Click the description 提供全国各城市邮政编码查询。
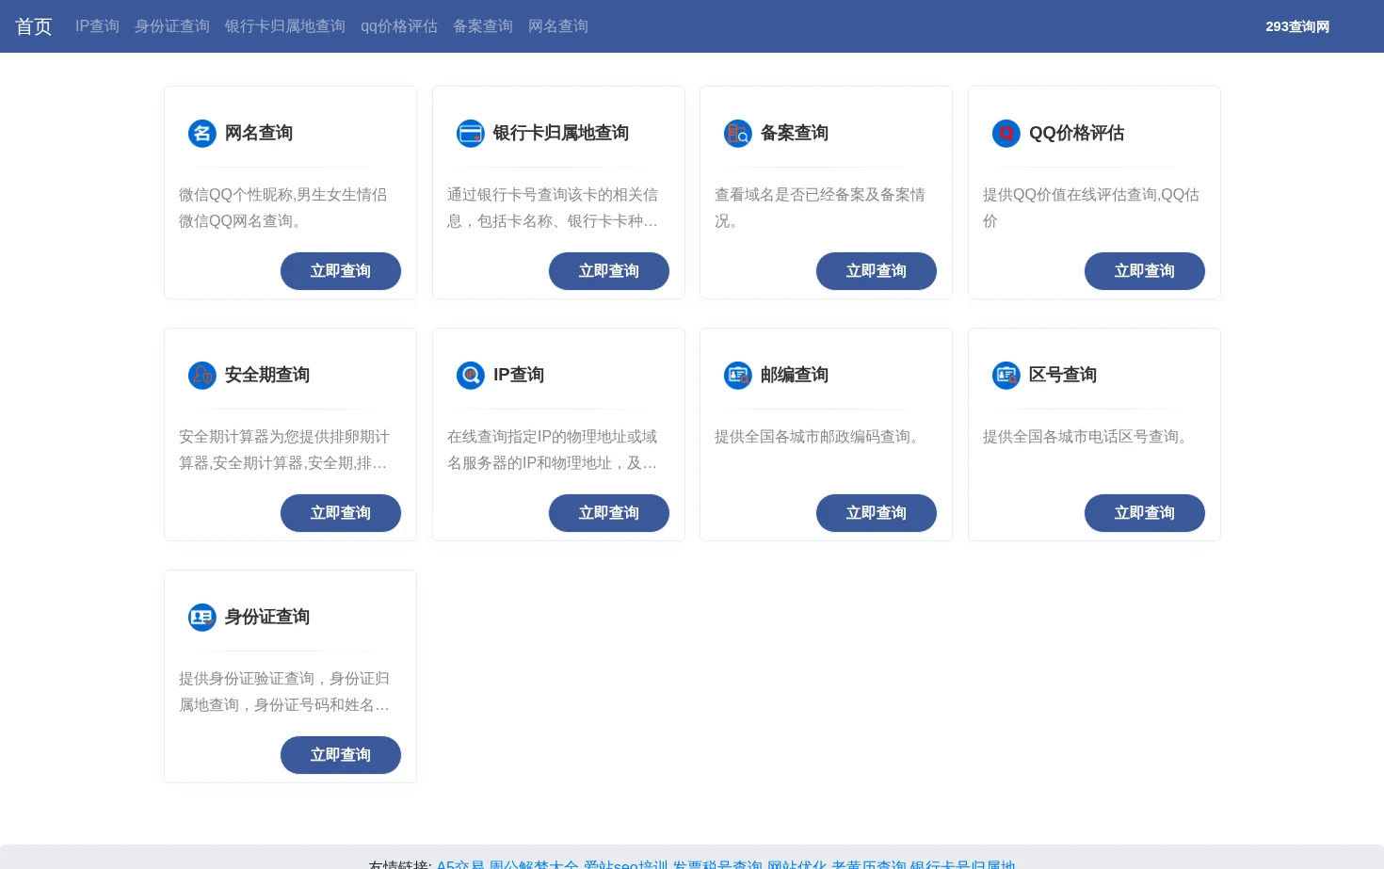Viewport: 1384px width, 869px height. point(820,437)
